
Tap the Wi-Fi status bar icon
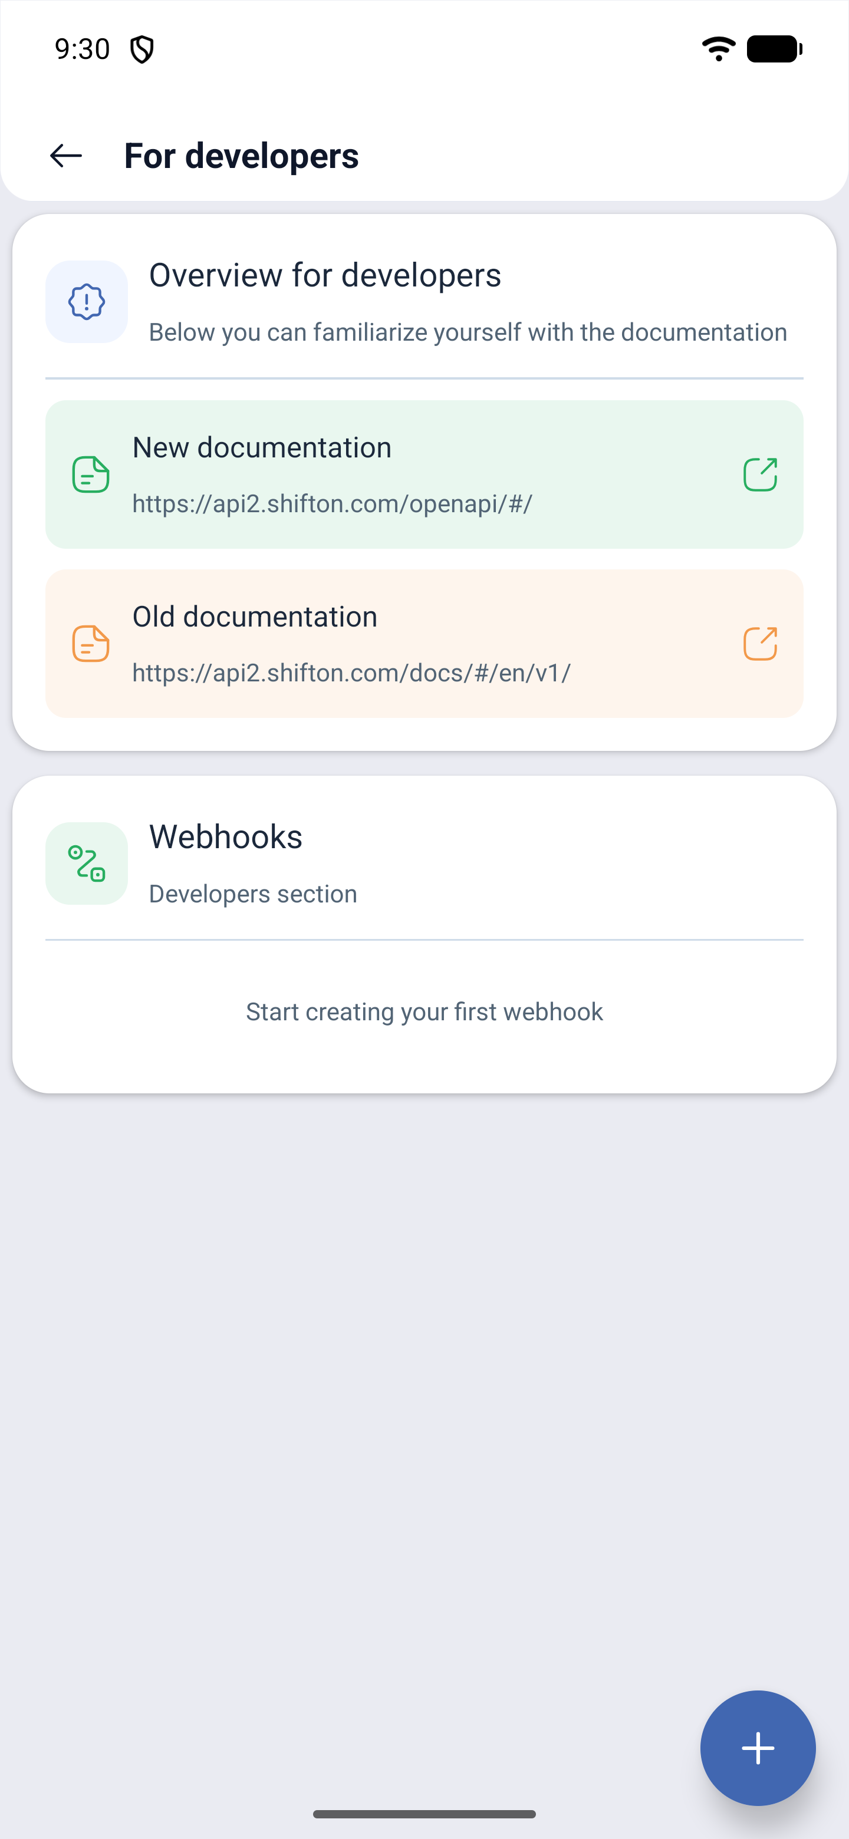(718, 50)
